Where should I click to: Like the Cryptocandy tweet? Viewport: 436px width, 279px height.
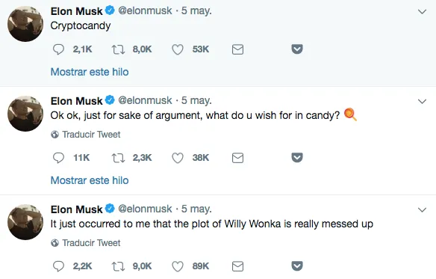tap(178, 49)
